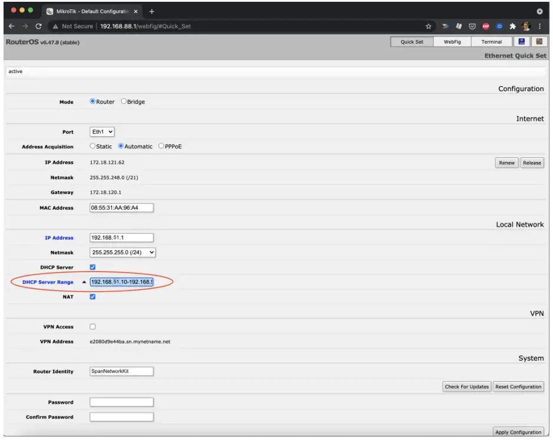The height and width of the screenshot is (440, 553).
Task: Open the WinBox download icon near Terminal
Action: 522,41
